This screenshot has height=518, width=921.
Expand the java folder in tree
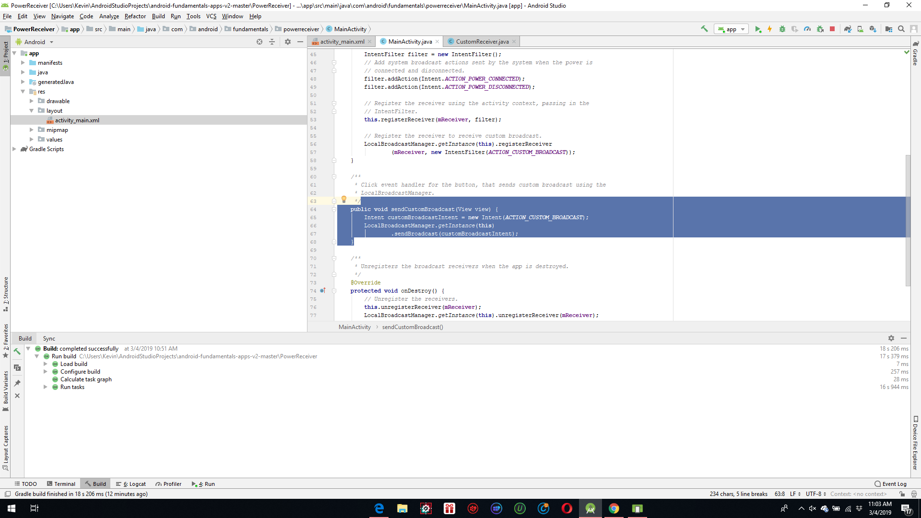(23, 72)
